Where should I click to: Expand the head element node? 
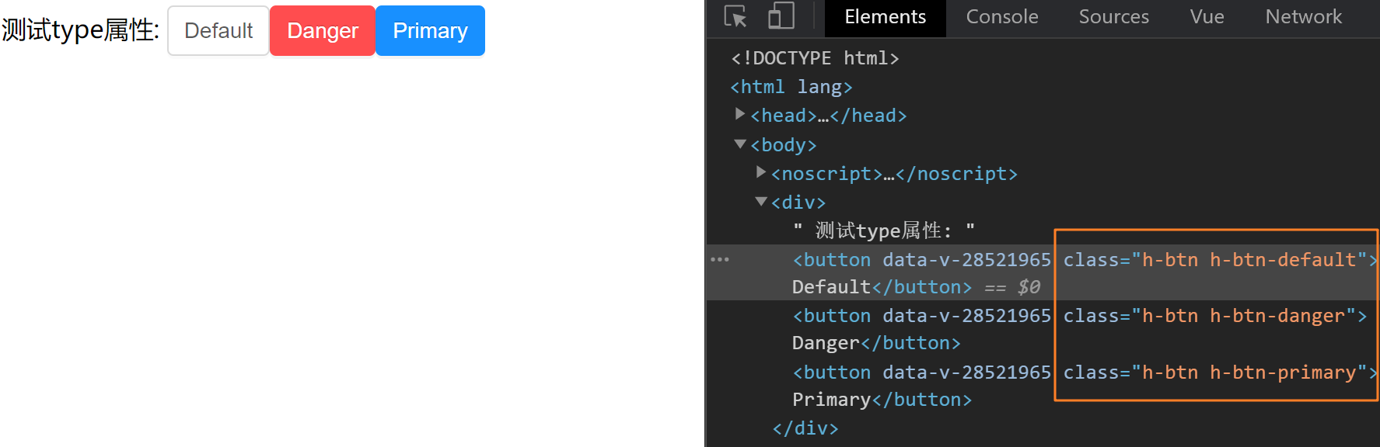(x=740, y=115)
